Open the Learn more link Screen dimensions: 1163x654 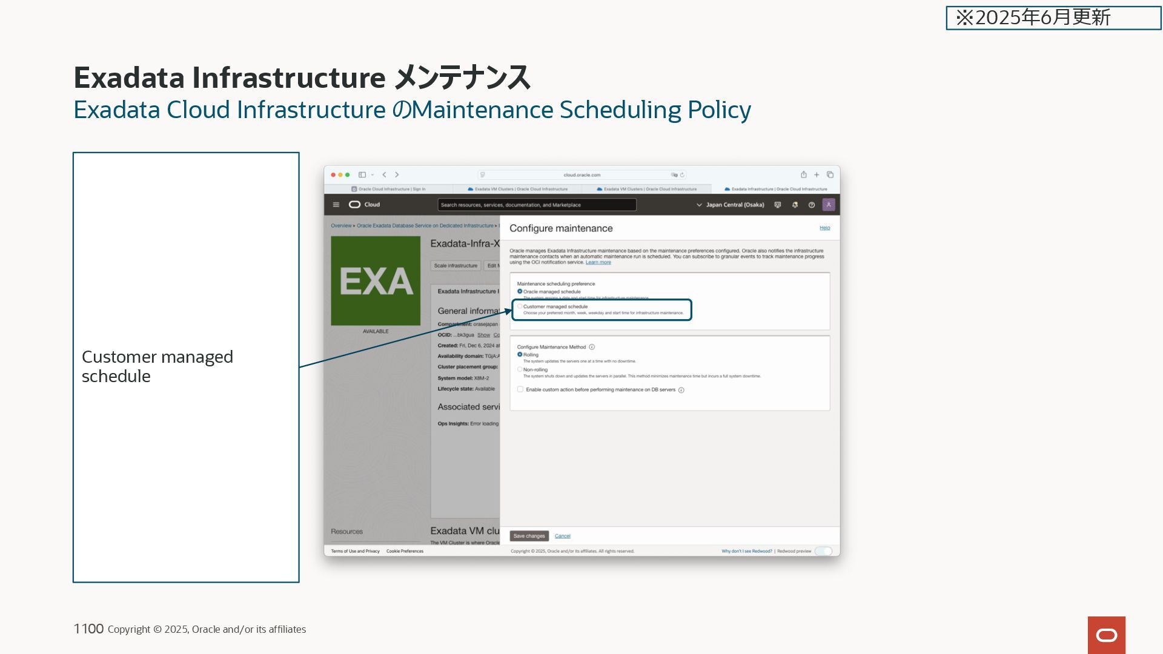(x=598, y=262)
